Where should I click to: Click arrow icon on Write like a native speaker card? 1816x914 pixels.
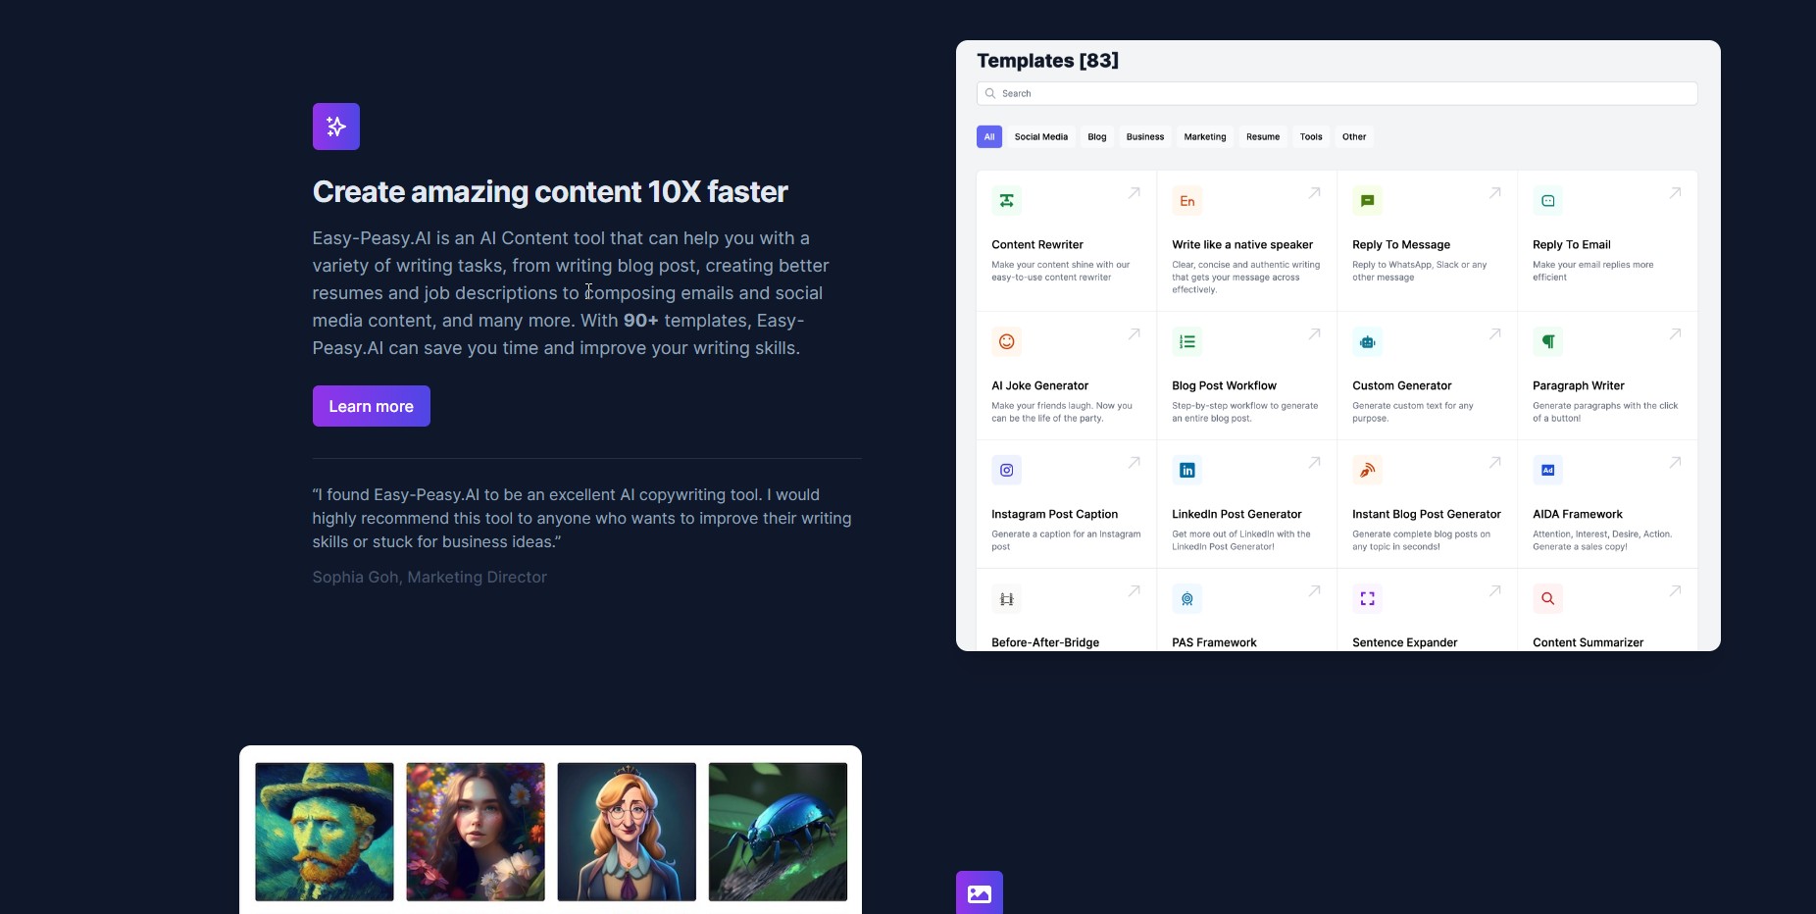[x=1314, y=193]
